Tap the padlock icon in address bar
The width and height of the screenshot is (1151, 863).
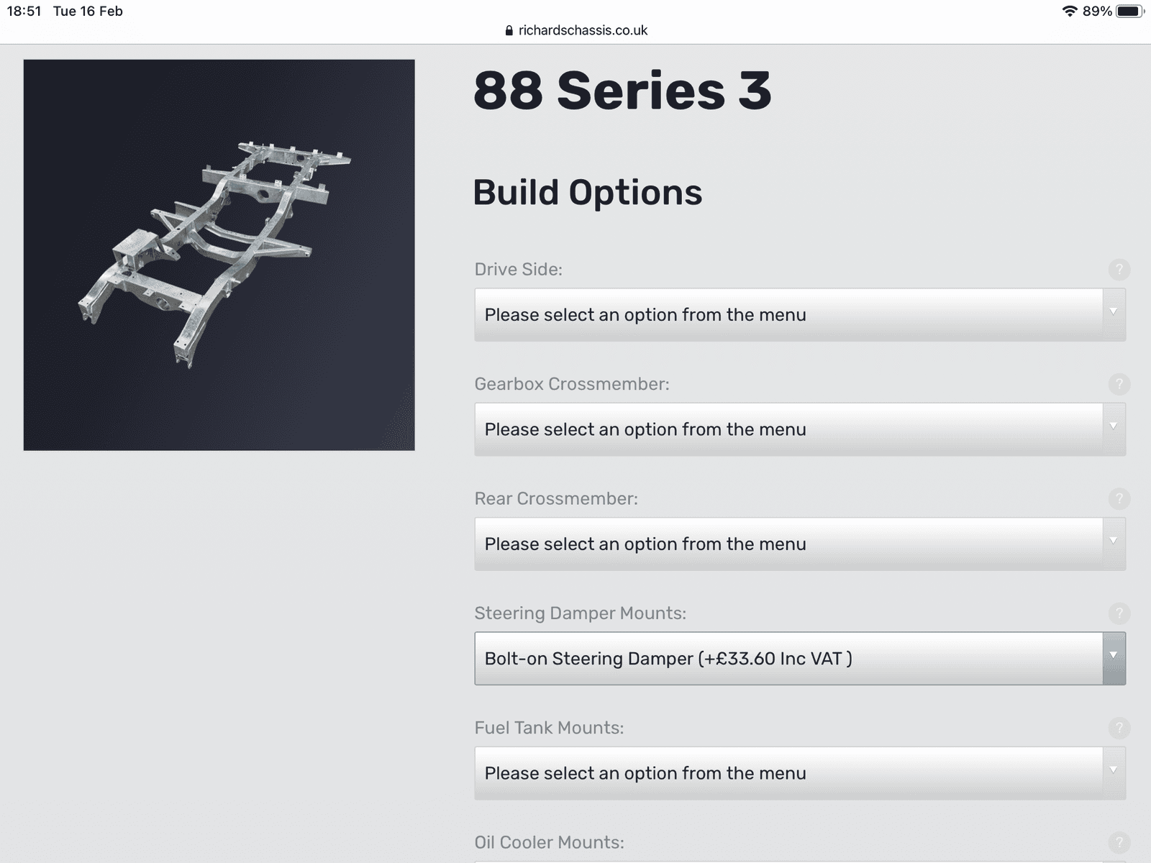[x=509, y=30]
